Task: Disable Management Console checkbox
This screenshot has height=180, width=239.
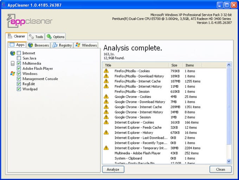Action: pos(19,79)
